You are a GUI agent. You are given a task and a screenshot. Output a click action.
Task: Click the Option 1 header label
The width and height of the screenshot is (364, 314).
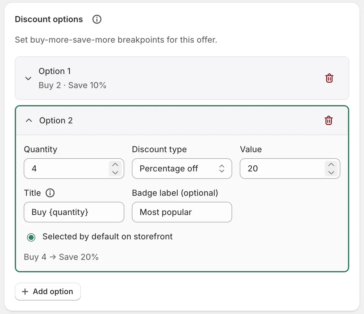(55, 71)
